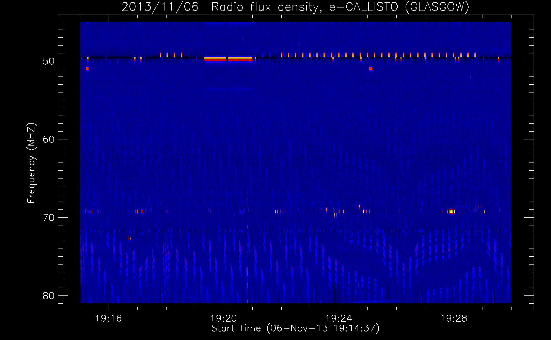
Task: Click the bright yellow burst near 19:28 at 69 MHz
Action: (451, 211)
